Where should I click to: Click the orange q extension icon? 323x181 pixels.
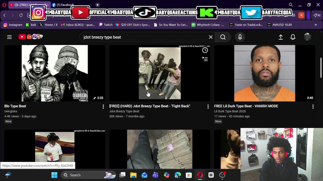[x=301, y=15]
